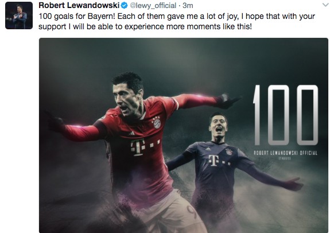The width and height of the screenshot is (330, 233).
Task: Click the player's face in red kit
Action: (125, 99)
